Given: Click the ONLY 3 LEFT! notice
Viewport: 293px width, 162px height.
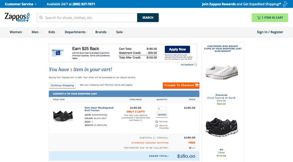Looking at the screenshot, I should coord(136,112).
